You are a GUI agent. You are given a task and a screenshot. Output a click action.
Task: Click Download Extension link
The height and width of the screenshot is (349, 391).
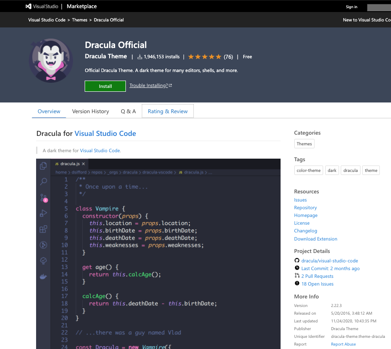click(x=315, y=239)
